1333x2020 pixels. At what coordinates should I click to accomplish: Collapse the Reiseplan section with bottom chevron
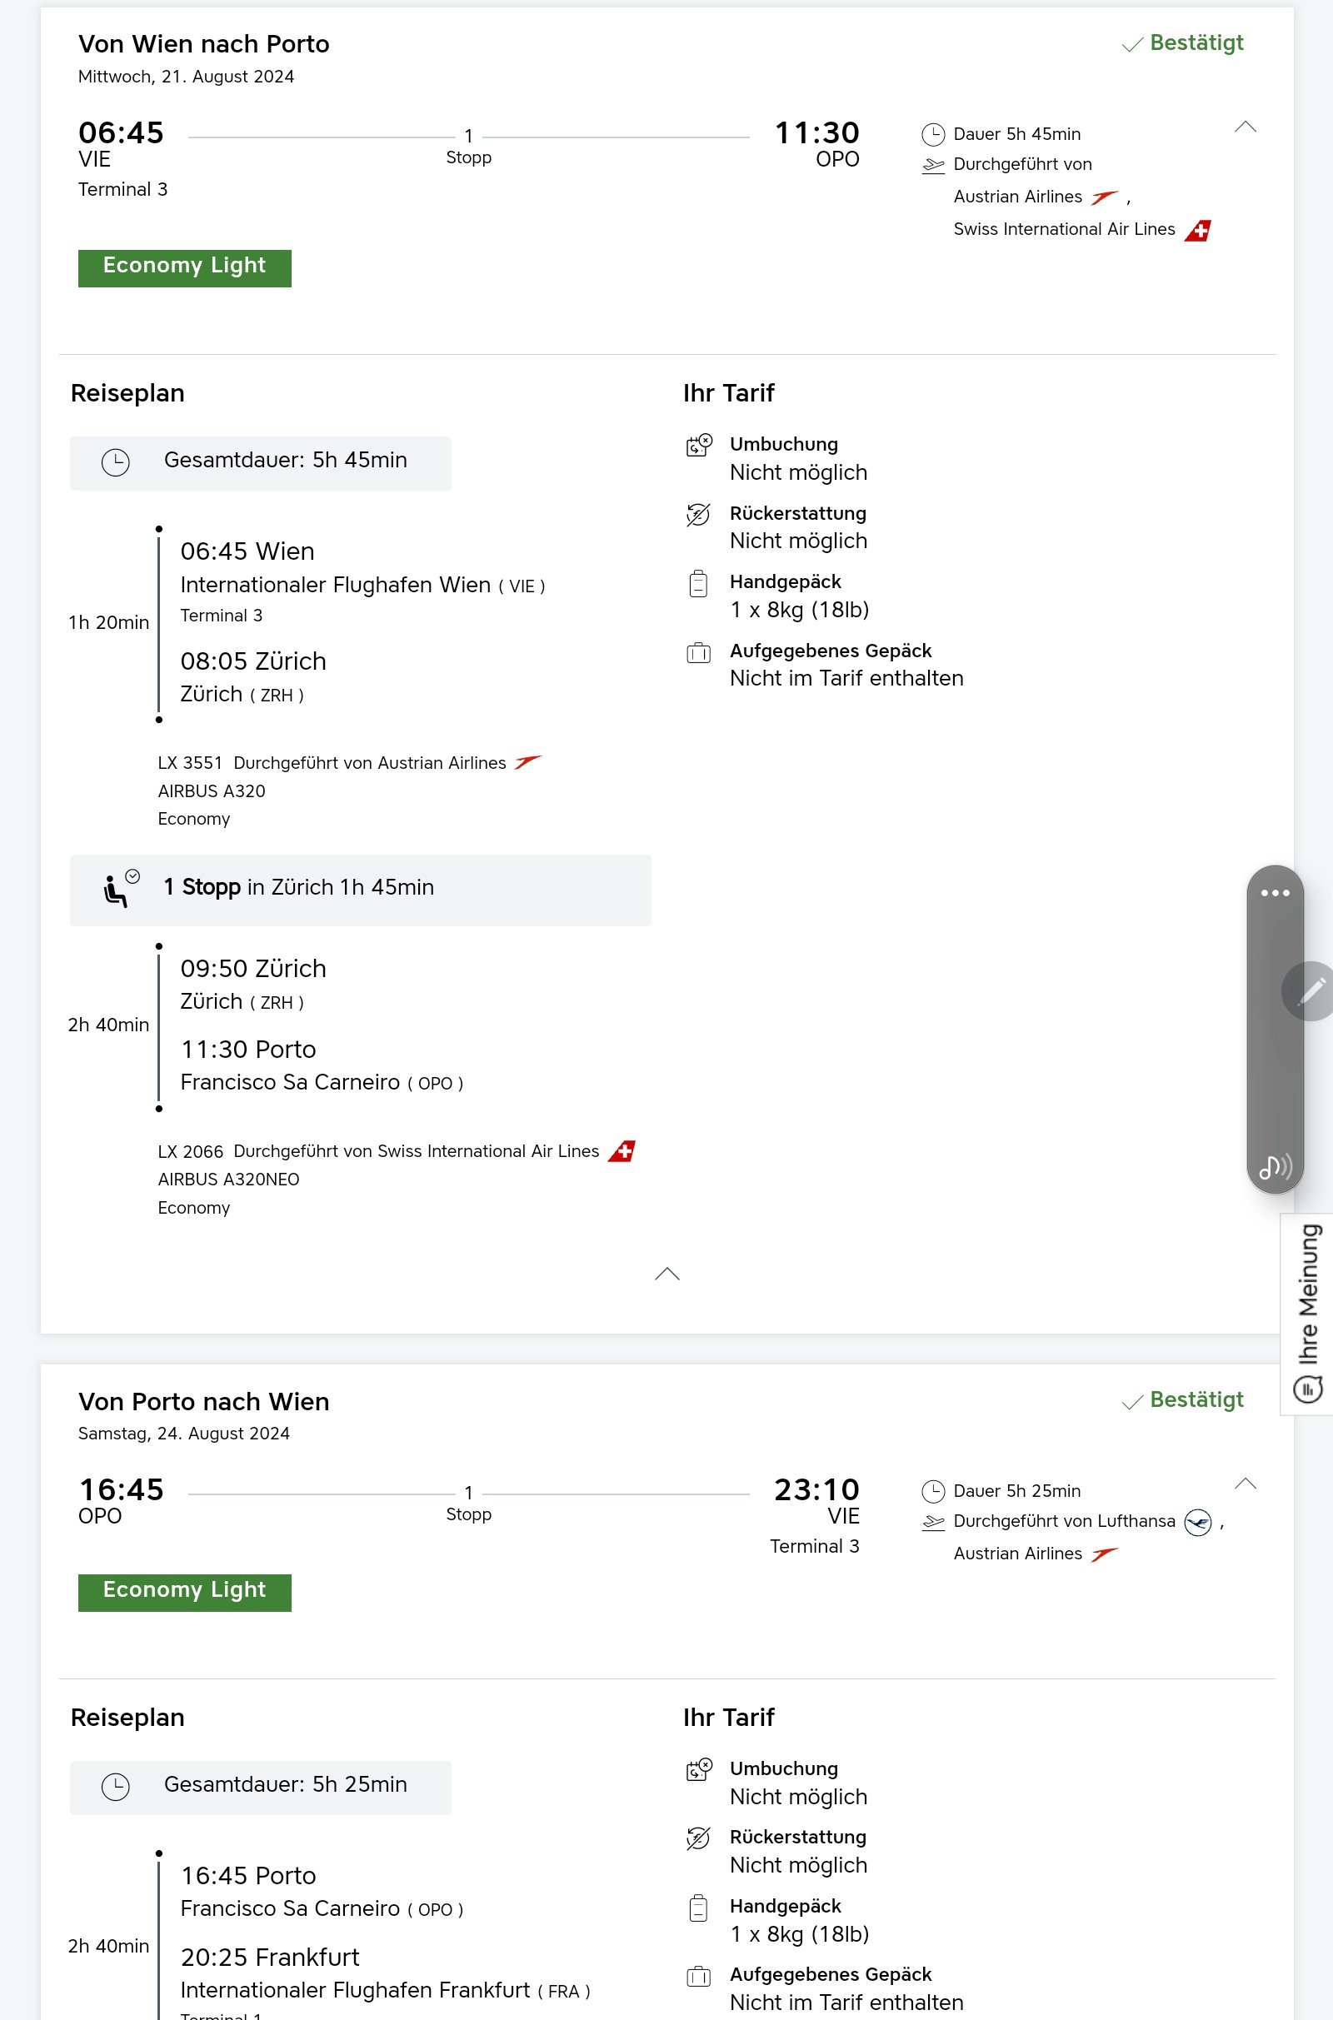click(x=667, y=1273)
